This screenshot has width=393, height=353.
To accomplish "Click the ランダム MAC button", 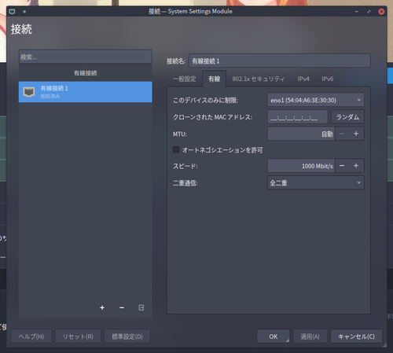I will 347,117.
